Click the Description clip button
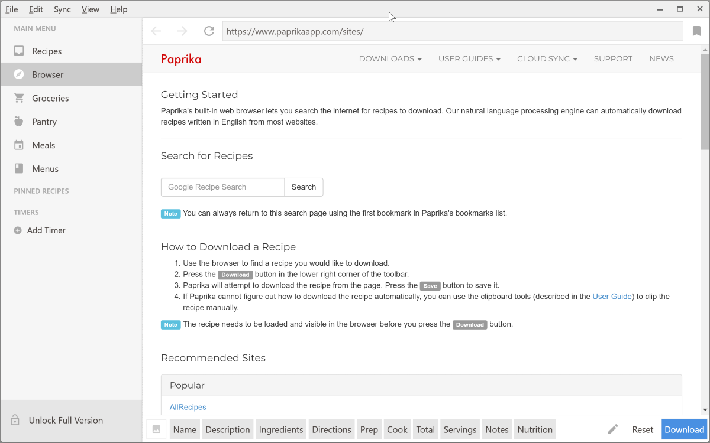Screen dimensions: 710x443 [228, 429]
